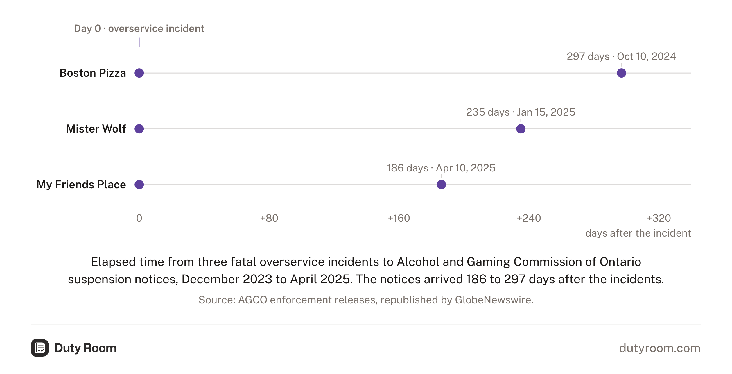The height and width of the screenshot is (374, 732).
Task: Click the "+80" axis tick label
Action: (269, 218)
